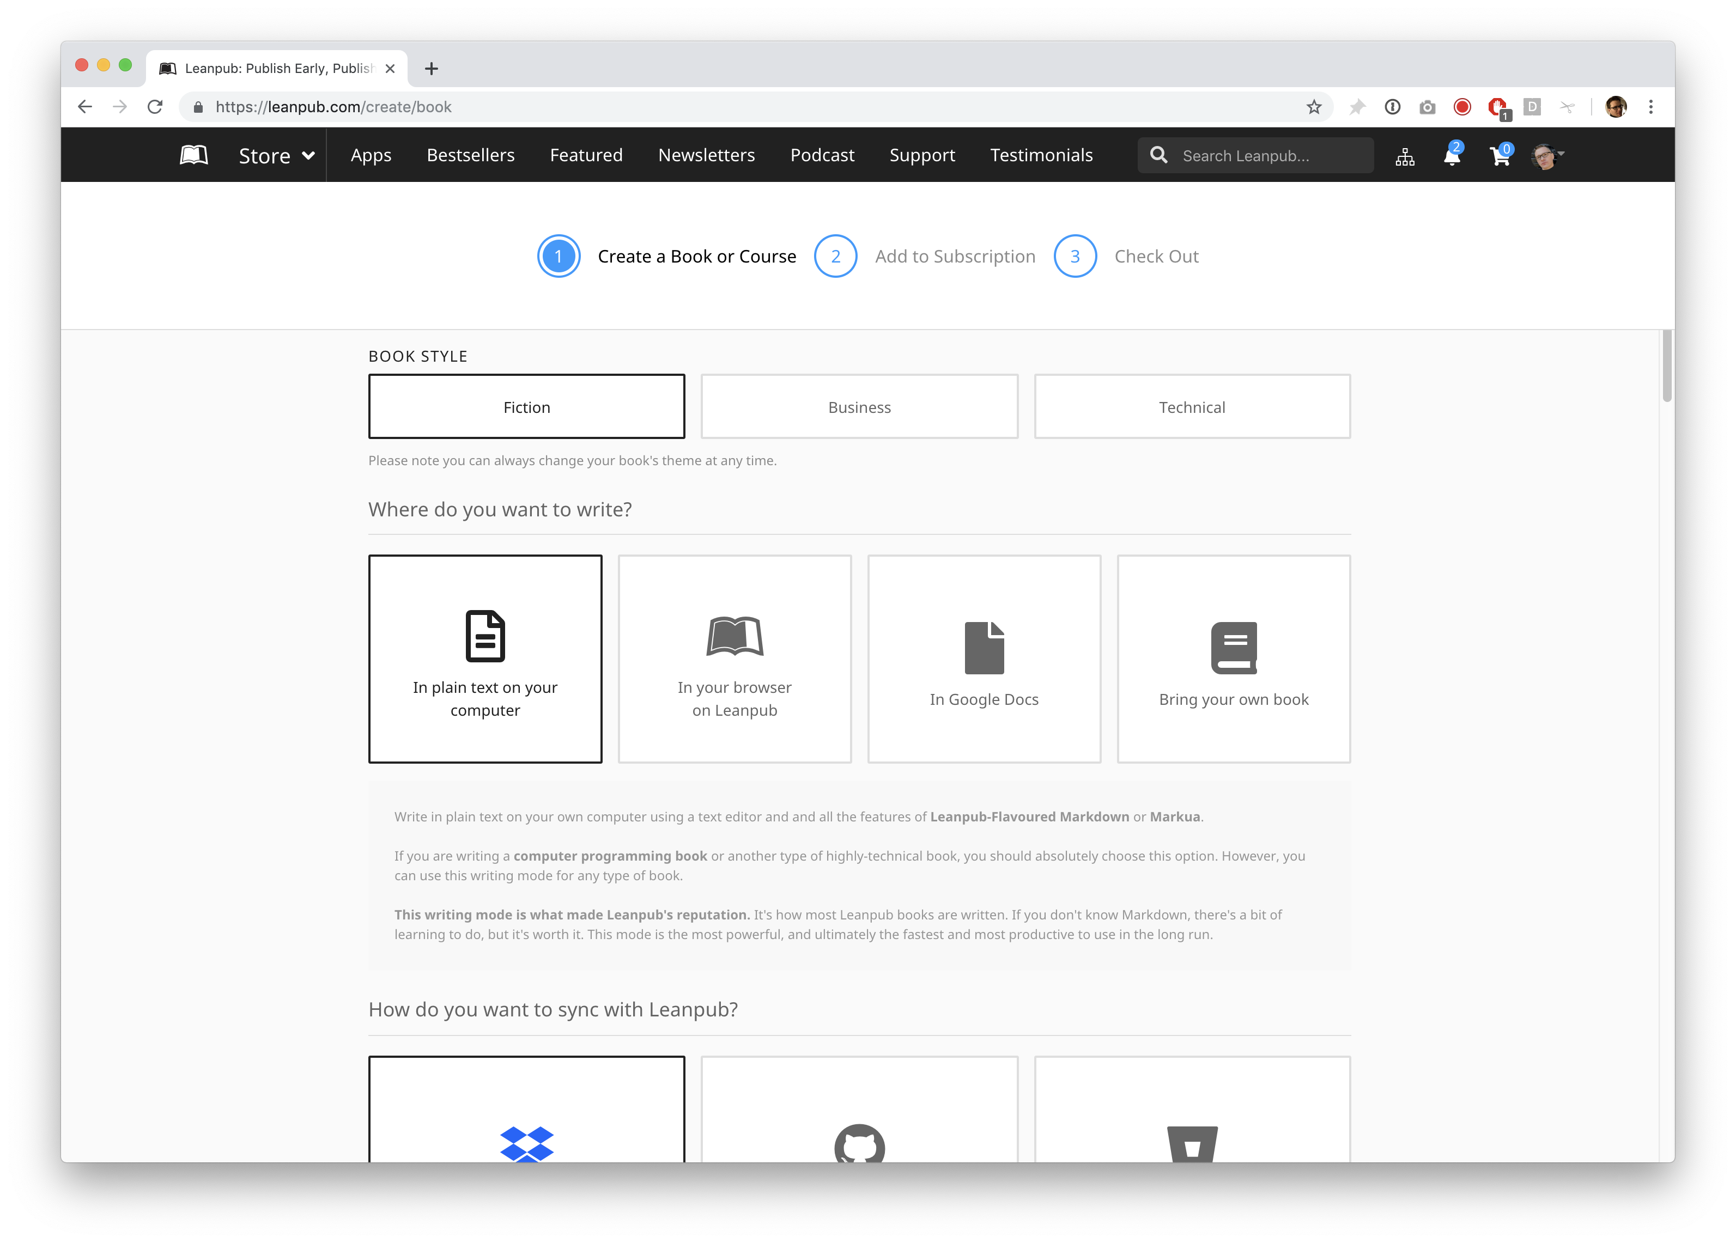1736x1243 pixels.
Task: Click the red record extension icon
Action: [1462, 107]
